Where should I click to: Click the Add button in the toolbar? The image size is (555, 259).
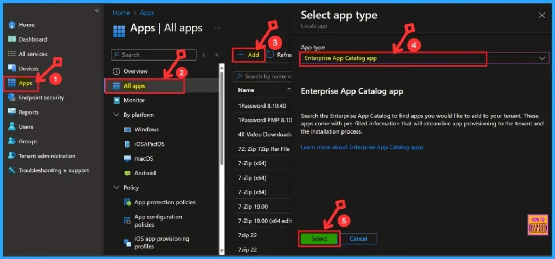(x=248, y=55)
